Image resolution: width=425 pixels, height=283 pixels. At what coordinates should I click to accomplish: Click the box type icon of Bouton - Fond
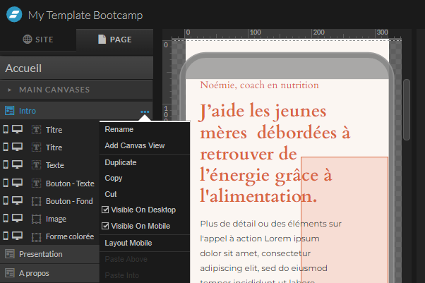[36, 201]
